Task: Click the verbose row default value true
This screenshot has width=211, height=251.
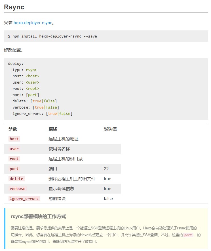Action: 107,189
